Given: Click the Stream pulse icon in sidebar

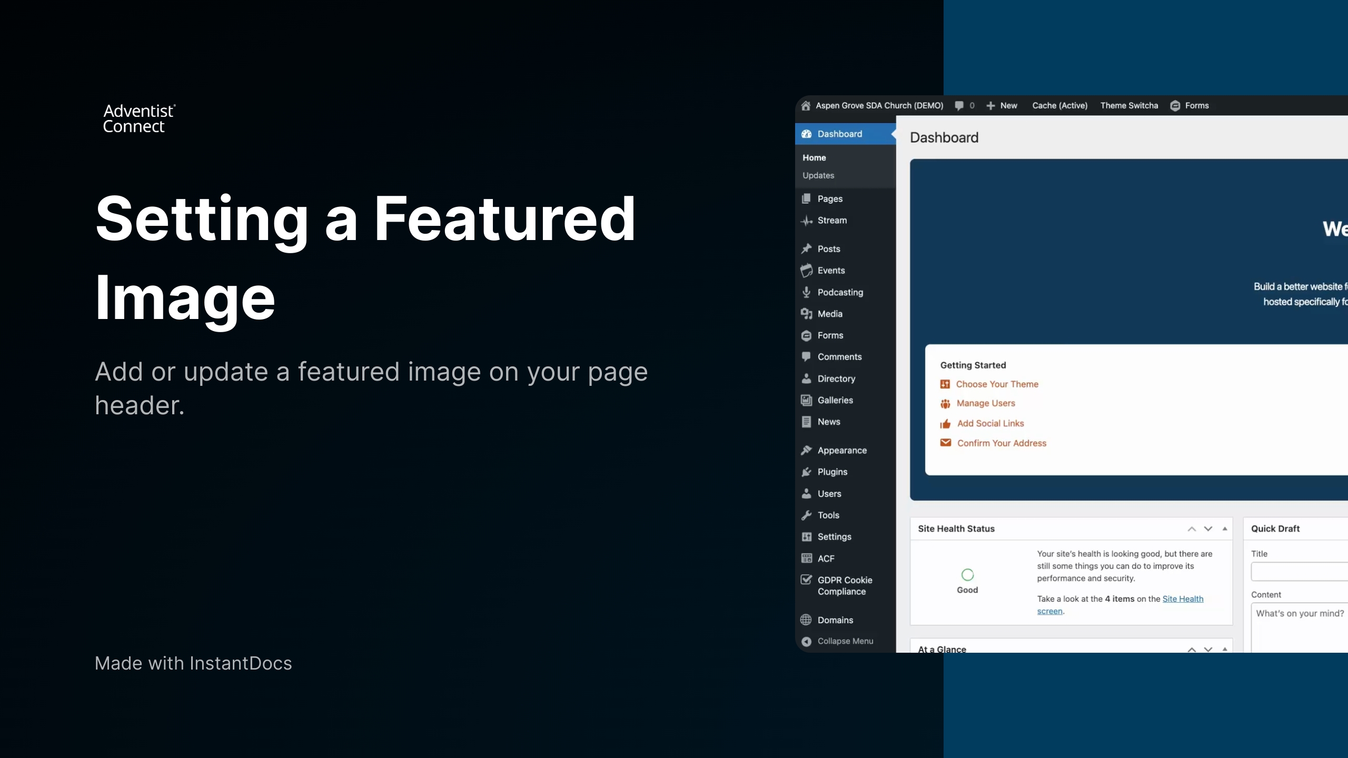Looking at the screenshot, I should point(806,221).
